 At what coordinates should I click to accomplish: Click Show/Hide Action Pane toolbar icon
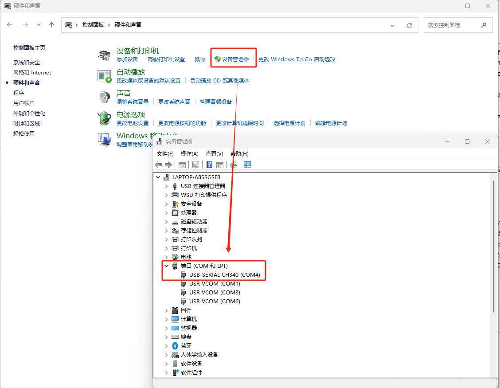tap(220, 165)
